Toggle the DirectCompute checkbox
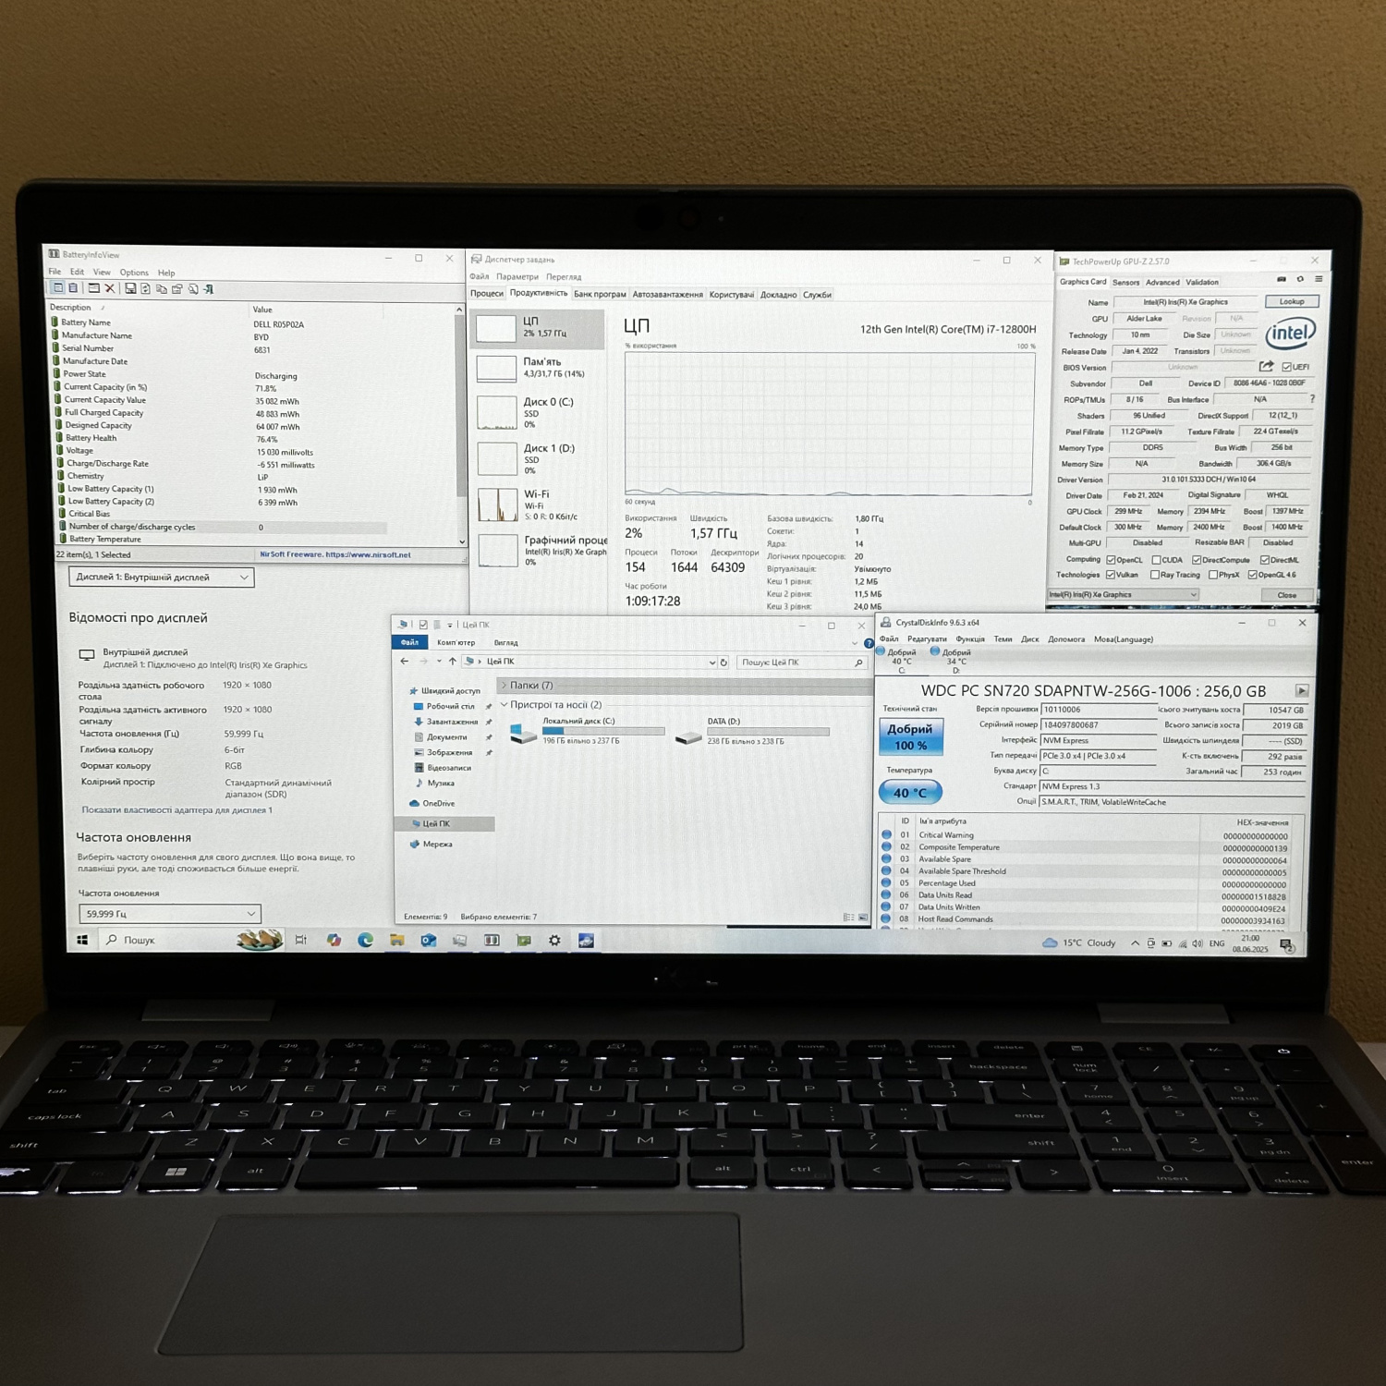Viewport: 1386px width, 1386px height. (x=1197, y=560)
